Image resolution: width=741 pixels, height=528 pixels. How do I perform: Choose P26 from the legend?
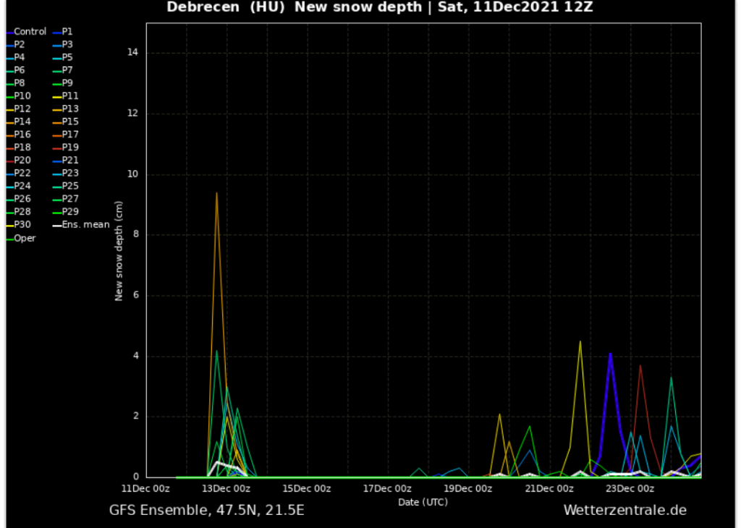[x=22, y=199]
